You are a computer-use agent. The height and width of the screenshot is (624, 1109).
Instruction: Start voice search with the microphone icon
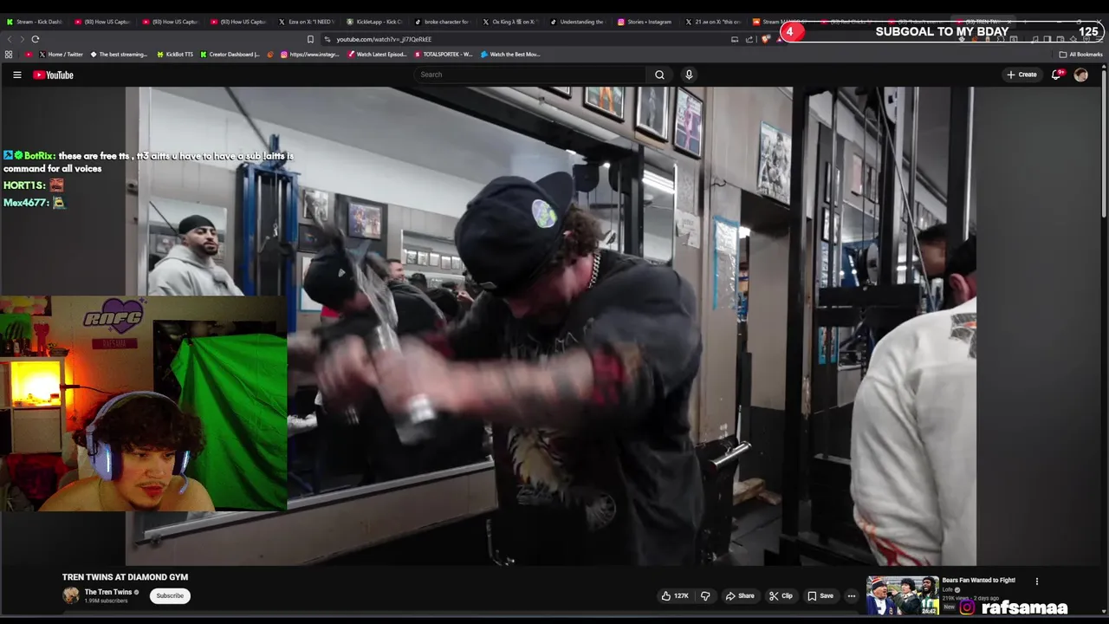pyautogui.click(x=689, y=75)
